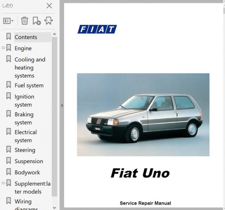Go to Cooling and heating systems bookmark
The width and height of the screenshot is (225, 210).
point(30,67)
